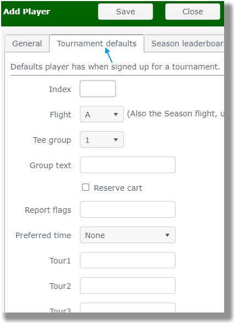Screen dimensions: 234x323
Task: Click the Tour2 input field
Action: pos(128,286)
